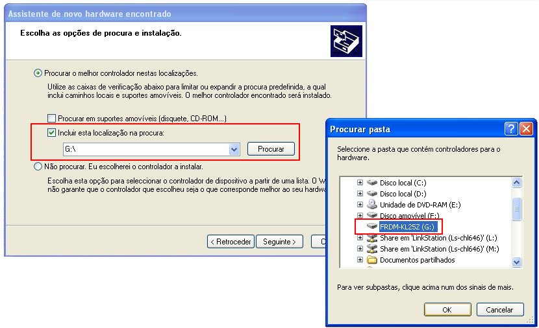Click the FRDM-KL25Z (G:) drive icon

click(371, 226)
